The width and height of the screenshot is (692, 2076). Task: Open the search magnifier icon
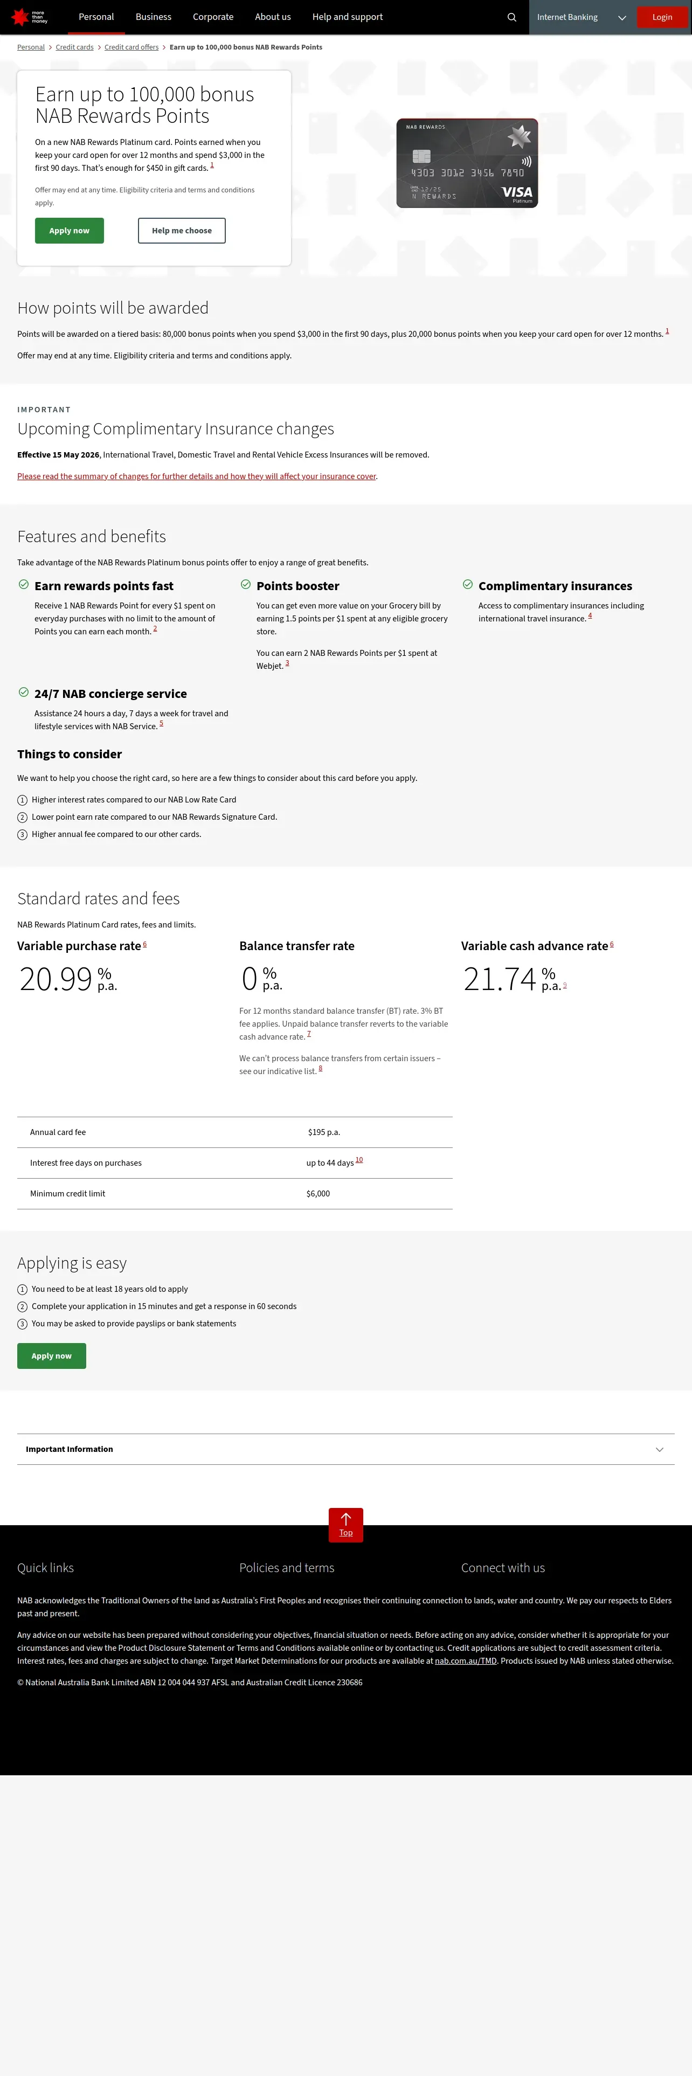pos(511,17)
